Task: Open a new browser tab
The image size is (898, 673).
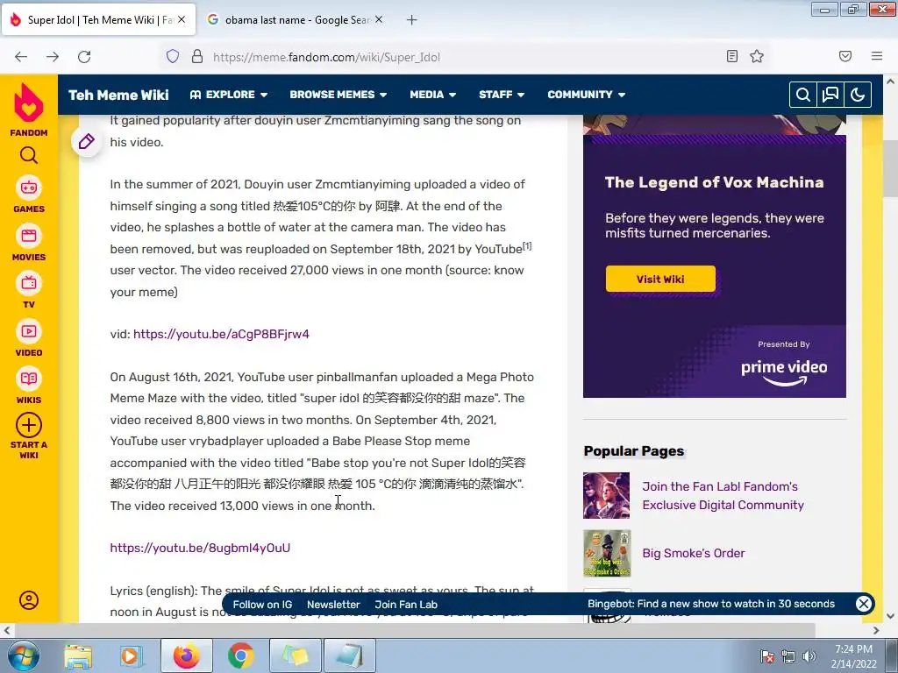Action: tap(412, 20)
